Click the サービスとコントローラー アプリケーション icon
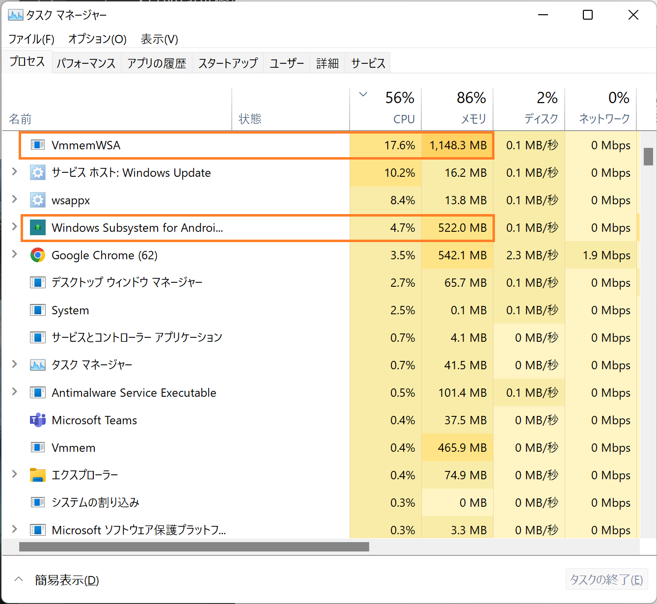The width and height of the screenshot is (657, 604). pyautogui.click(x=38, y=337)
